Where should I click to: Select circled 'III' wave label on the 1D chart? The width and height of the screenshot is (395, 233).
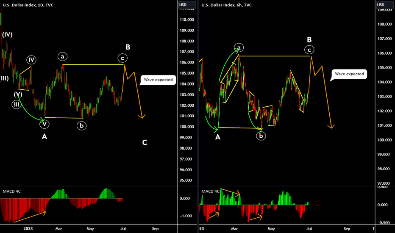coord(17,104)
